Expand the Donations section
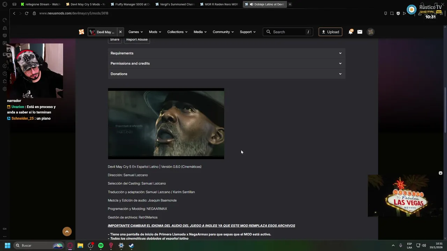The image size is (447, 251). pos(226,74)
